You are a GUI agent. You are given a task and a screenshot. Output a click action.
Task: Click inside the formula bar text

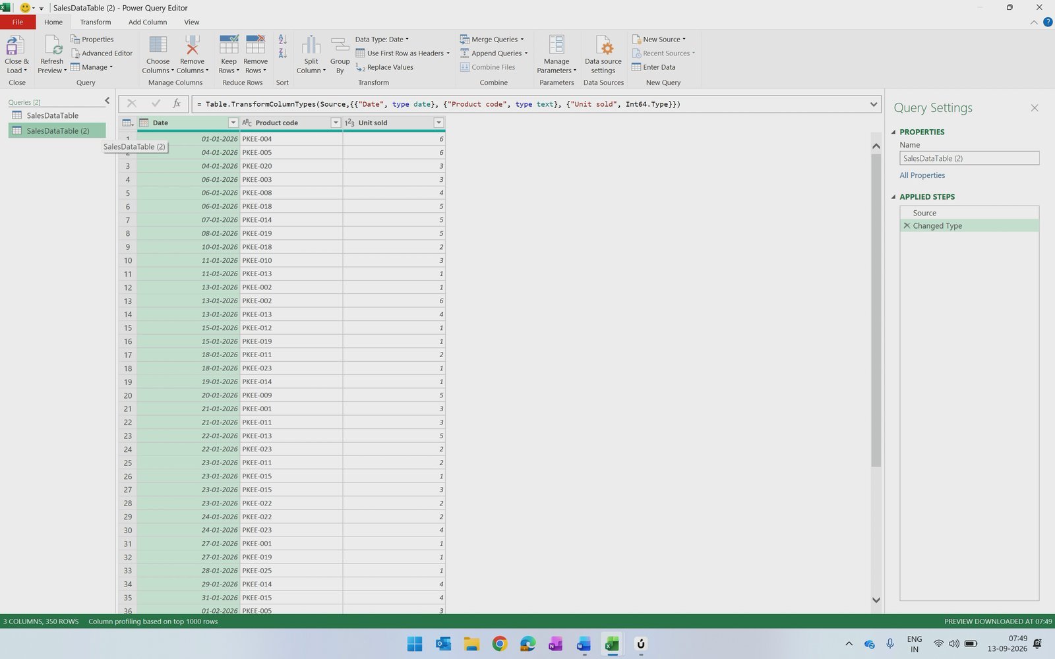click(x=438, y=104)
